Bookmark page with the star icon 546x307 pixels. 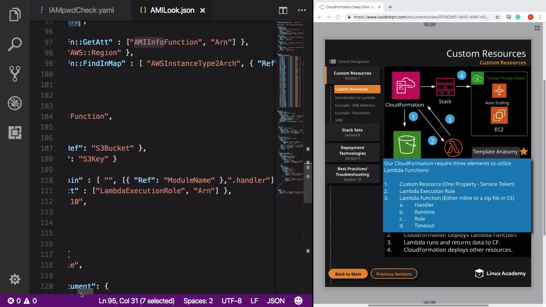[497, 17]
